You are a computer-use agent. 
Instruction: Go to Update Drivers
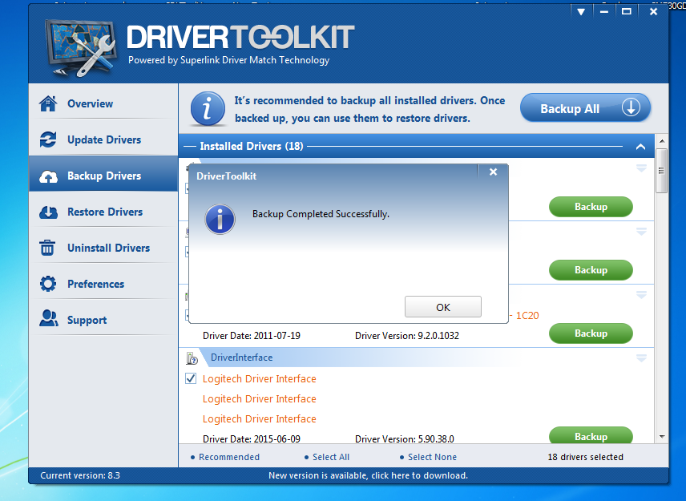point(103,139)
